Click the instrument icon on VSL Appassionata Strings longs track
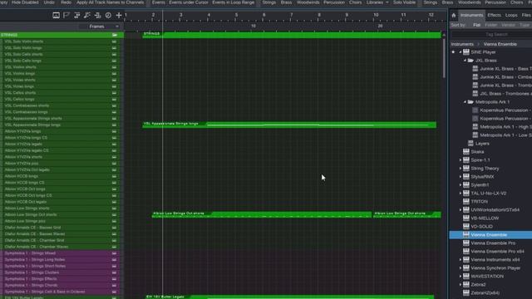This screenshot has width=532, height=299. coord(114,125)
